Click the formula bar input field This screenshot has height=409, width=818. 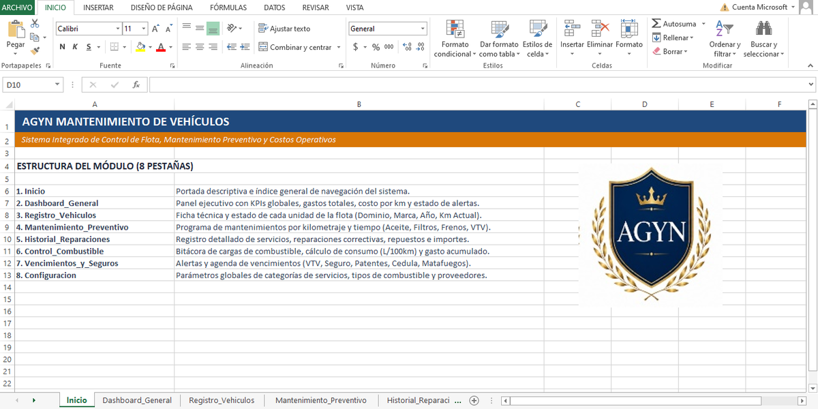(x=477, y=85)
